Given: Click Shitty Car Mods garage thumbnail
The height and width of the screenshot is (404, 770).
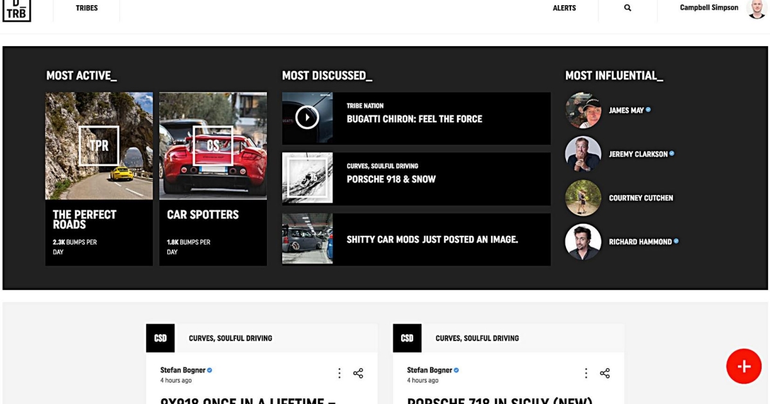Looking at the screenshot, I should (x=307, y=239).
